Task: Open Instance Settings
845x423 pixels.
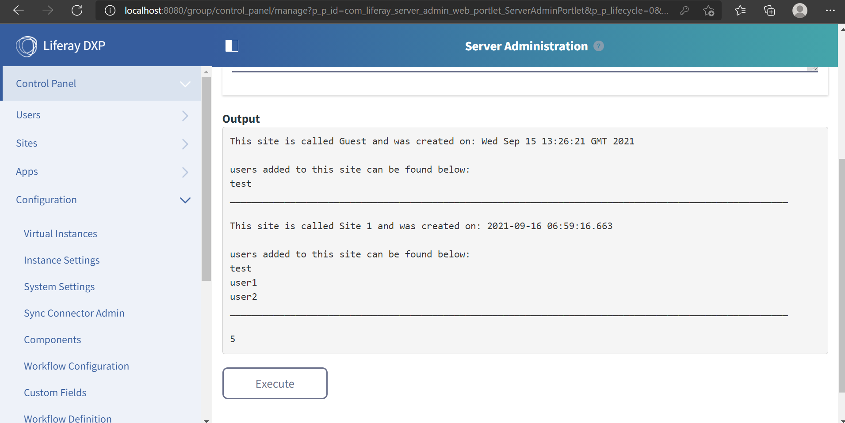Action: coord(62,261)
